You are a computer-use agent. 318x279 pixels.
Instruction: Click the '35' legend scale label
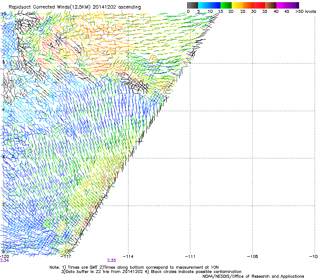coord(265,12)
